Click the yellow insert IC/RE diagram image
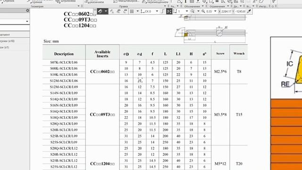Viewport: 302px width, 170px height. 286,68
